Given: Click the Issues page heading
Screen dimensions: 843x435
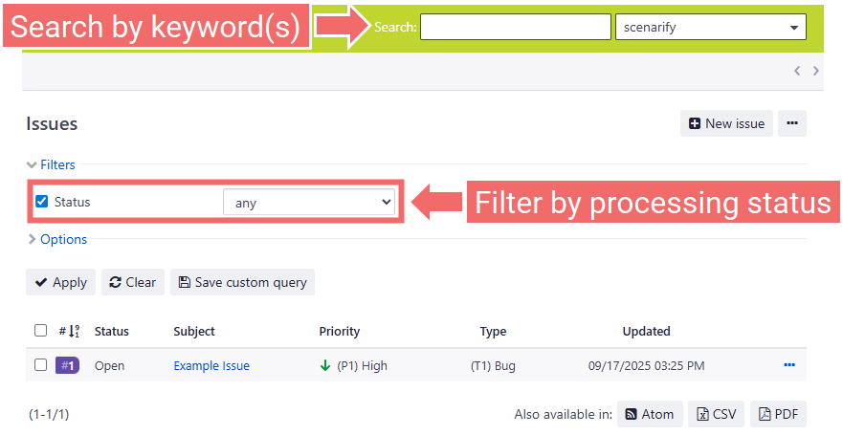Looking at the screenshot, I should (52, 123).
